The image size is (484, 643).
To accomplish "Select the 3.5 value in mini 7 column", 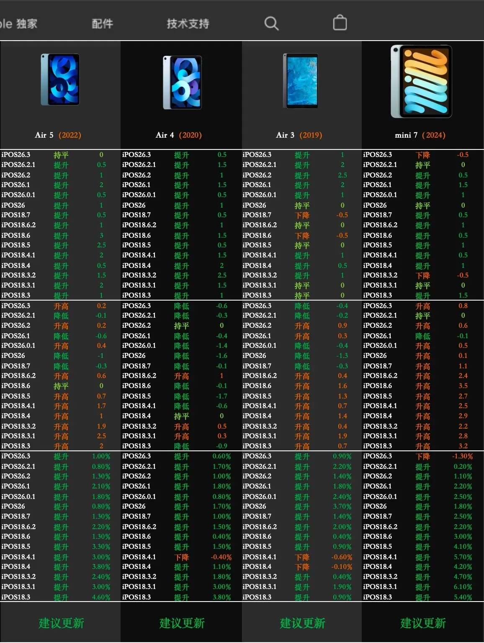I will pyautogui.click(x=463, y=386).
